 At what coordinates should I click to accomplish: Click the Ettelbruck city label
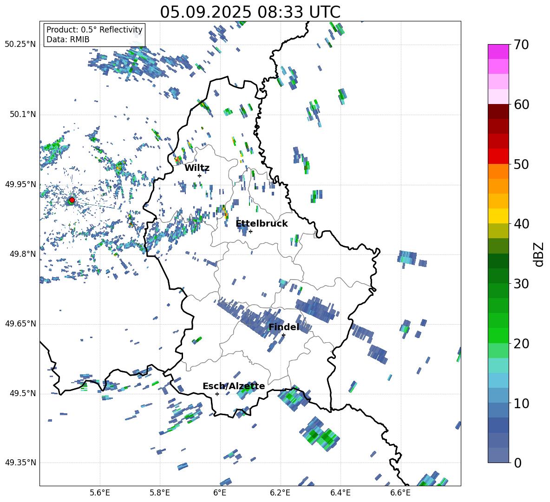coord(262,224)
